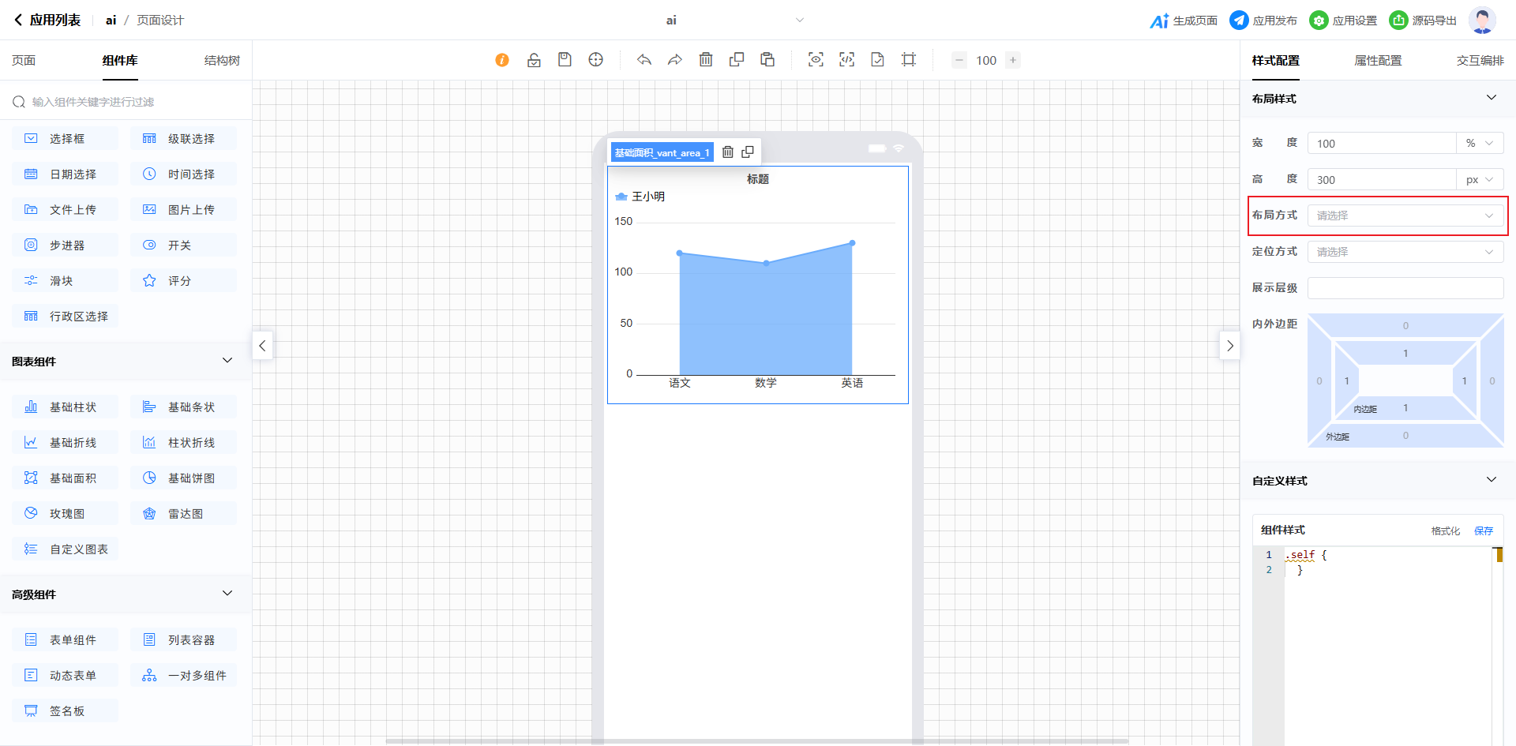Switch to the 结构树 tab
Image resolution: width=1516 pixels, height=746 pixels.
coord(222,61)
